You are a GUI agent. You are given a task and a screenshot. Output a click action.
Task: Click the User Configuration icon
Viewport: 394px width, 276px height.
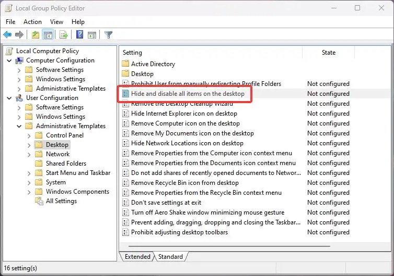pos(19,98)
